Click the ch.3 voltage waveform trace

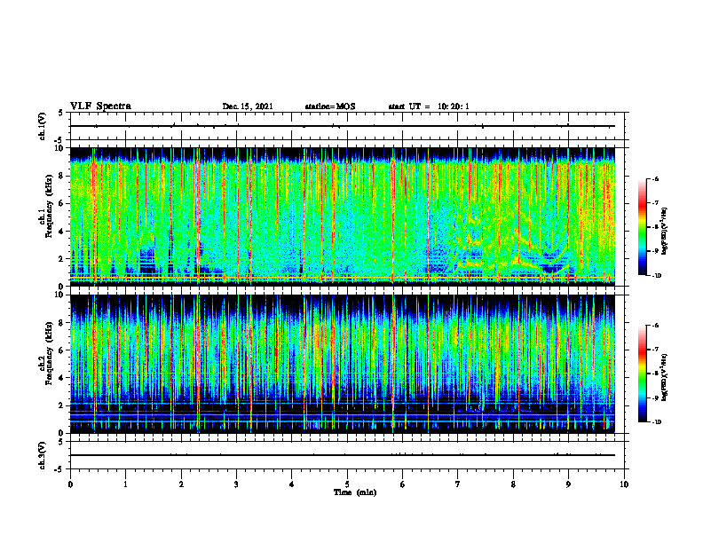343,455
